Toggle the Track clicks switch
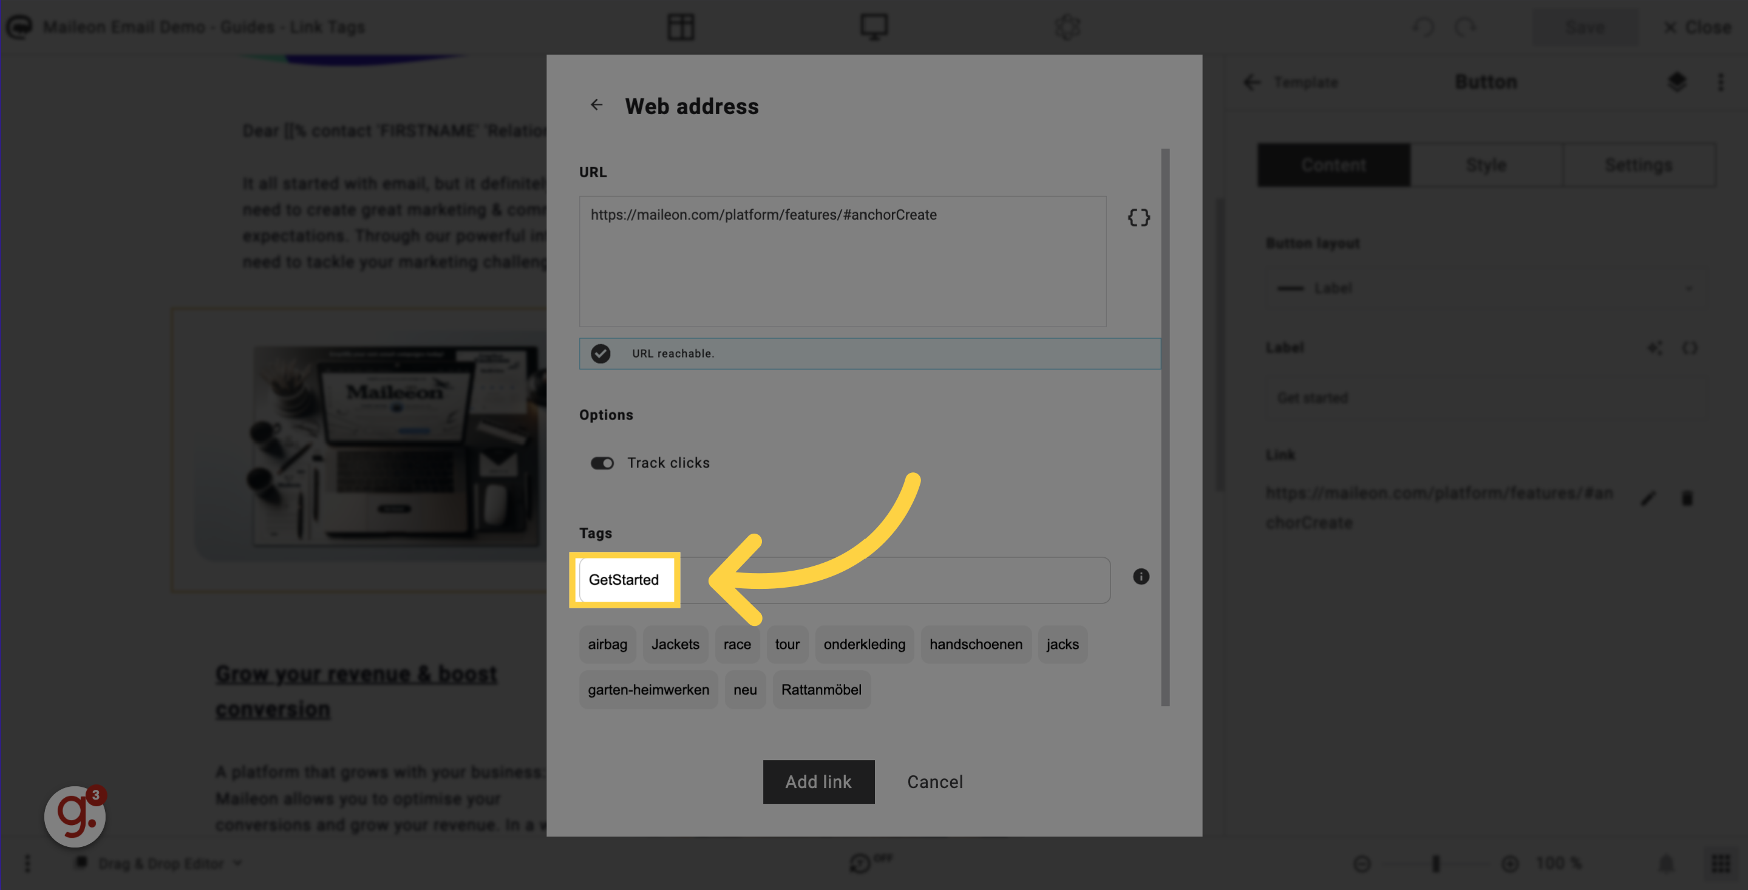 click(603, 462)
